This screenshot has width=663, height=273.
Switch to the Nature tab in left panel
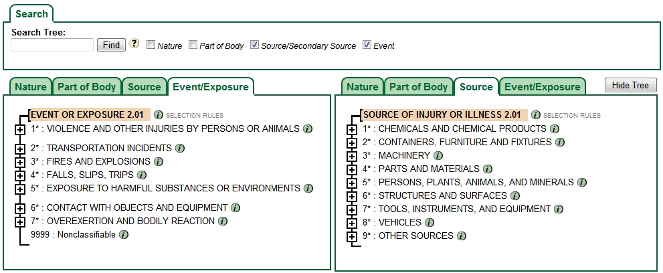coord(31,87)
